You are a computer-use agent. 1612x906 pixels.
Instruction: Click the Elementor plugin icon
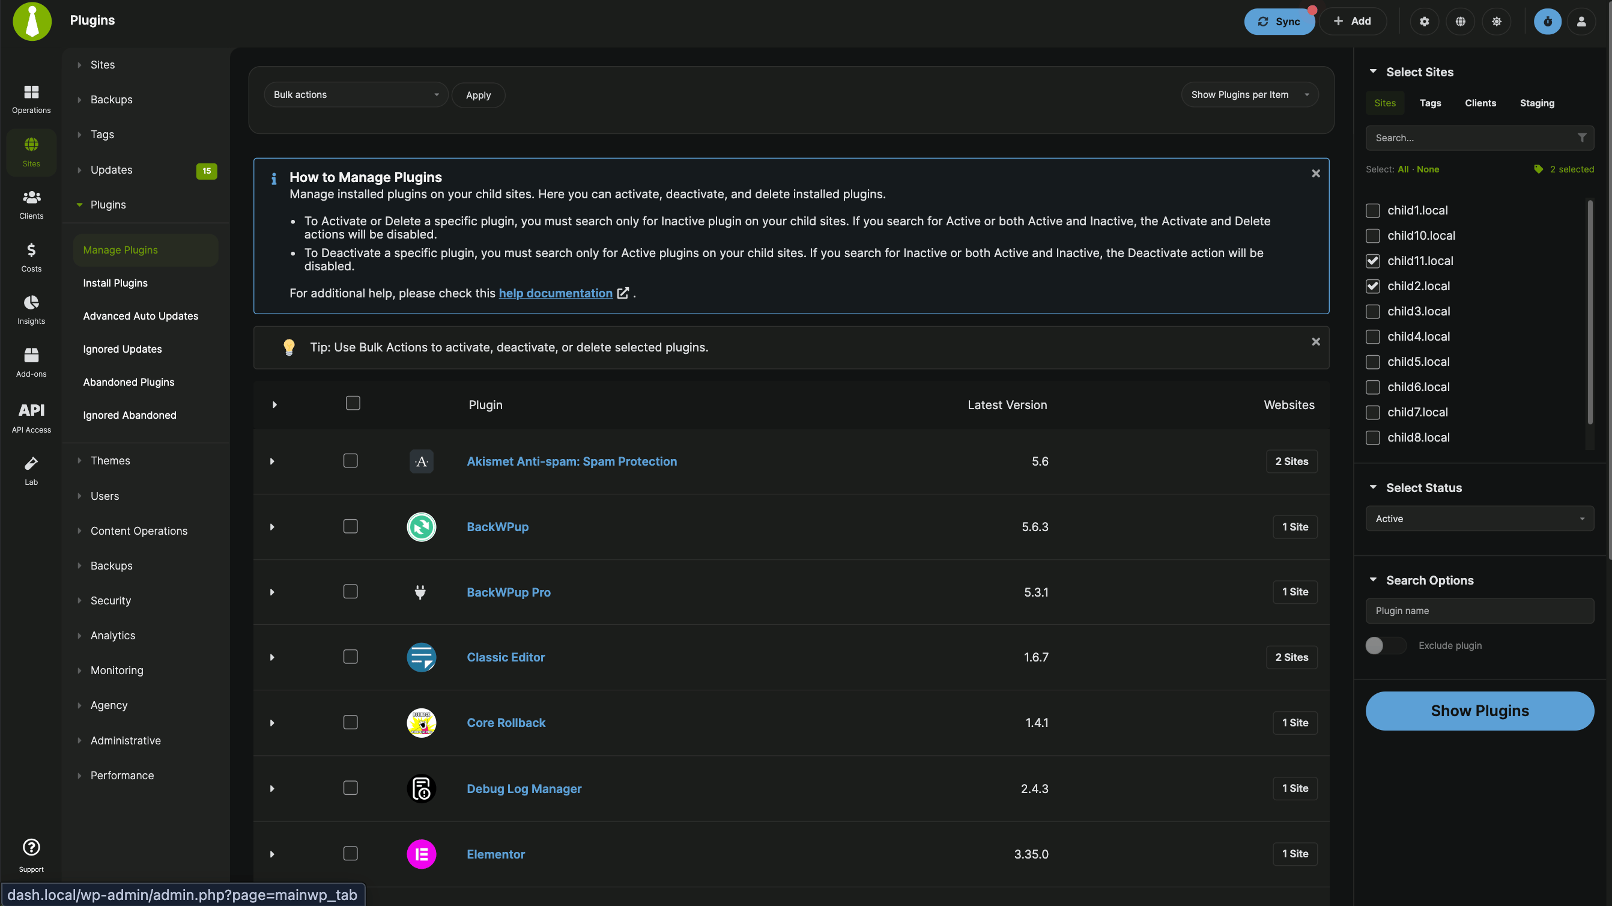[421, 854]
